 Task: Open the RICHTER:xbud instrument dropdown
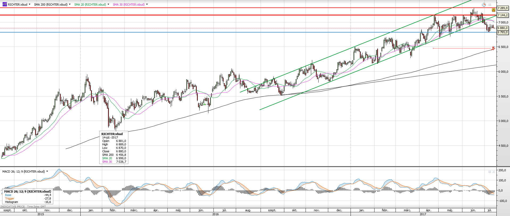tap(29, 5)
